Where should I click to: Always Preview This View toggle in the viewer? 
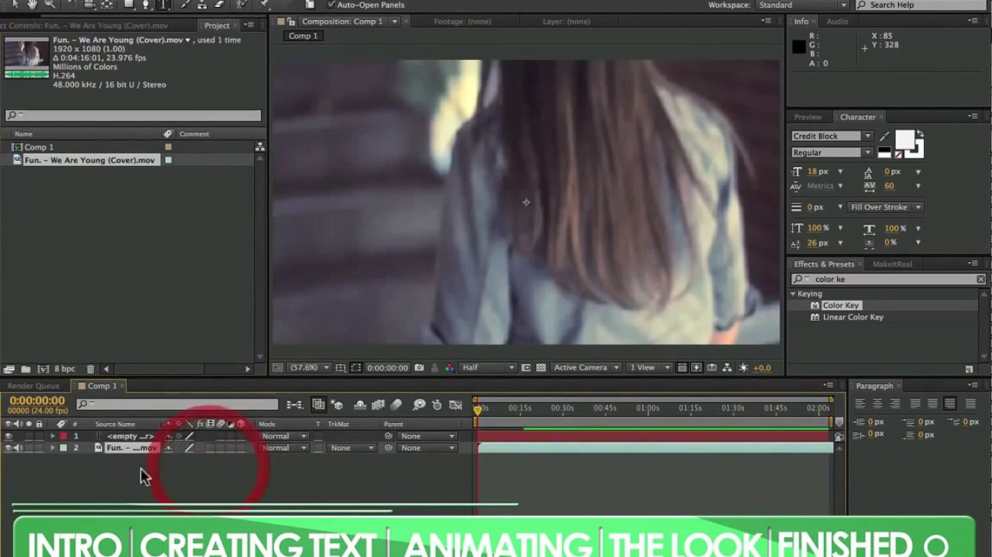278,368
